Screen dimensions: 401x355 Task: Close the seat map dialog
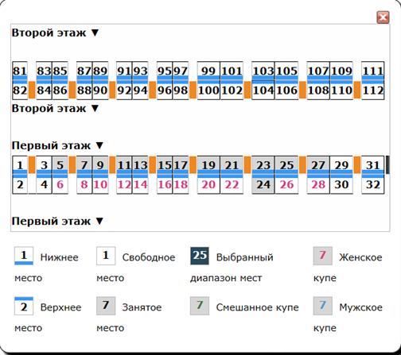[383, 17]
